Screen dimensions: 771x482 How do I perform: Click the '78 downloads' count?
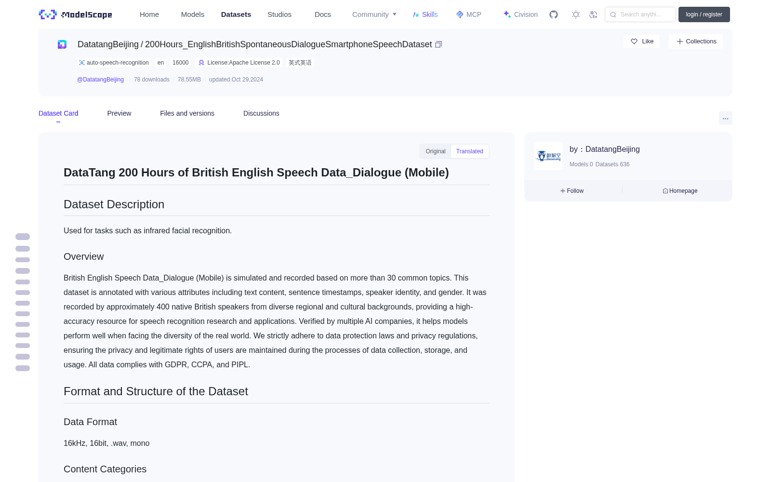click(152, 80)
